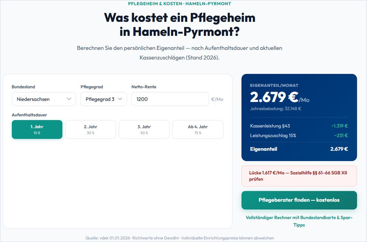The height and width of the screenshot is (242, 367).
Task: Select the 1. Jahr duration tab
Action: 37,129
